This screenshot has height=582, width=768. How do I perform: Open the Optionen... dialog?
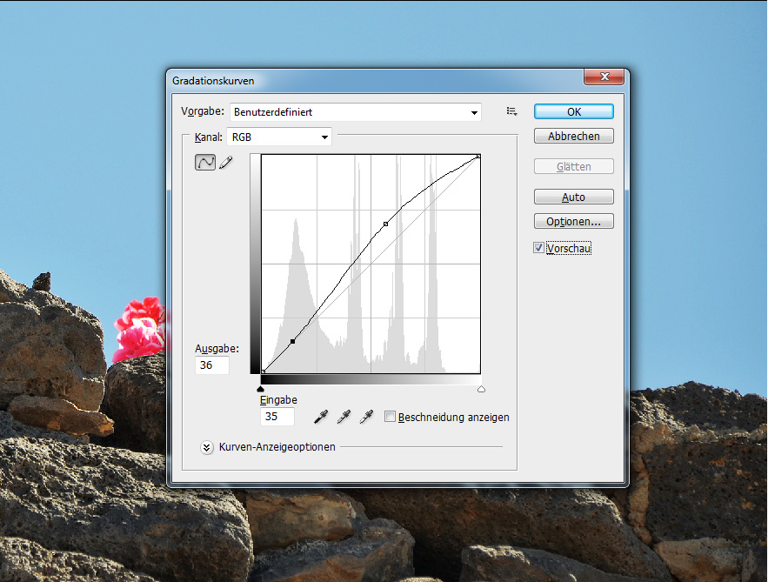[x=573, y=222]
